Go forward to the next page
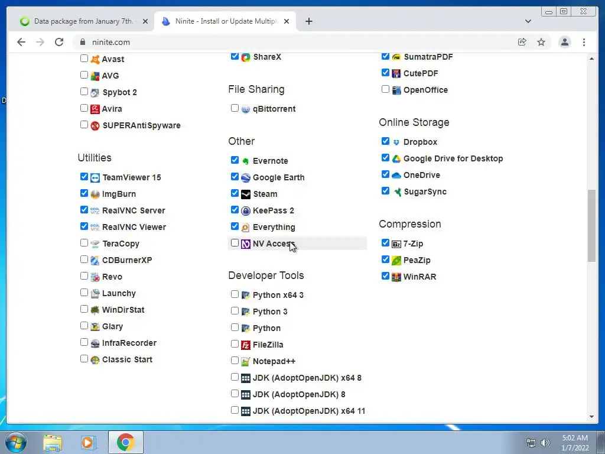This screenshot has width=605, height=454. tap(40, 42)
